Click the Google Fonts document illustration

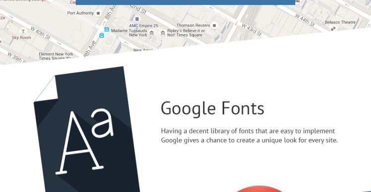tap(86, 129)
